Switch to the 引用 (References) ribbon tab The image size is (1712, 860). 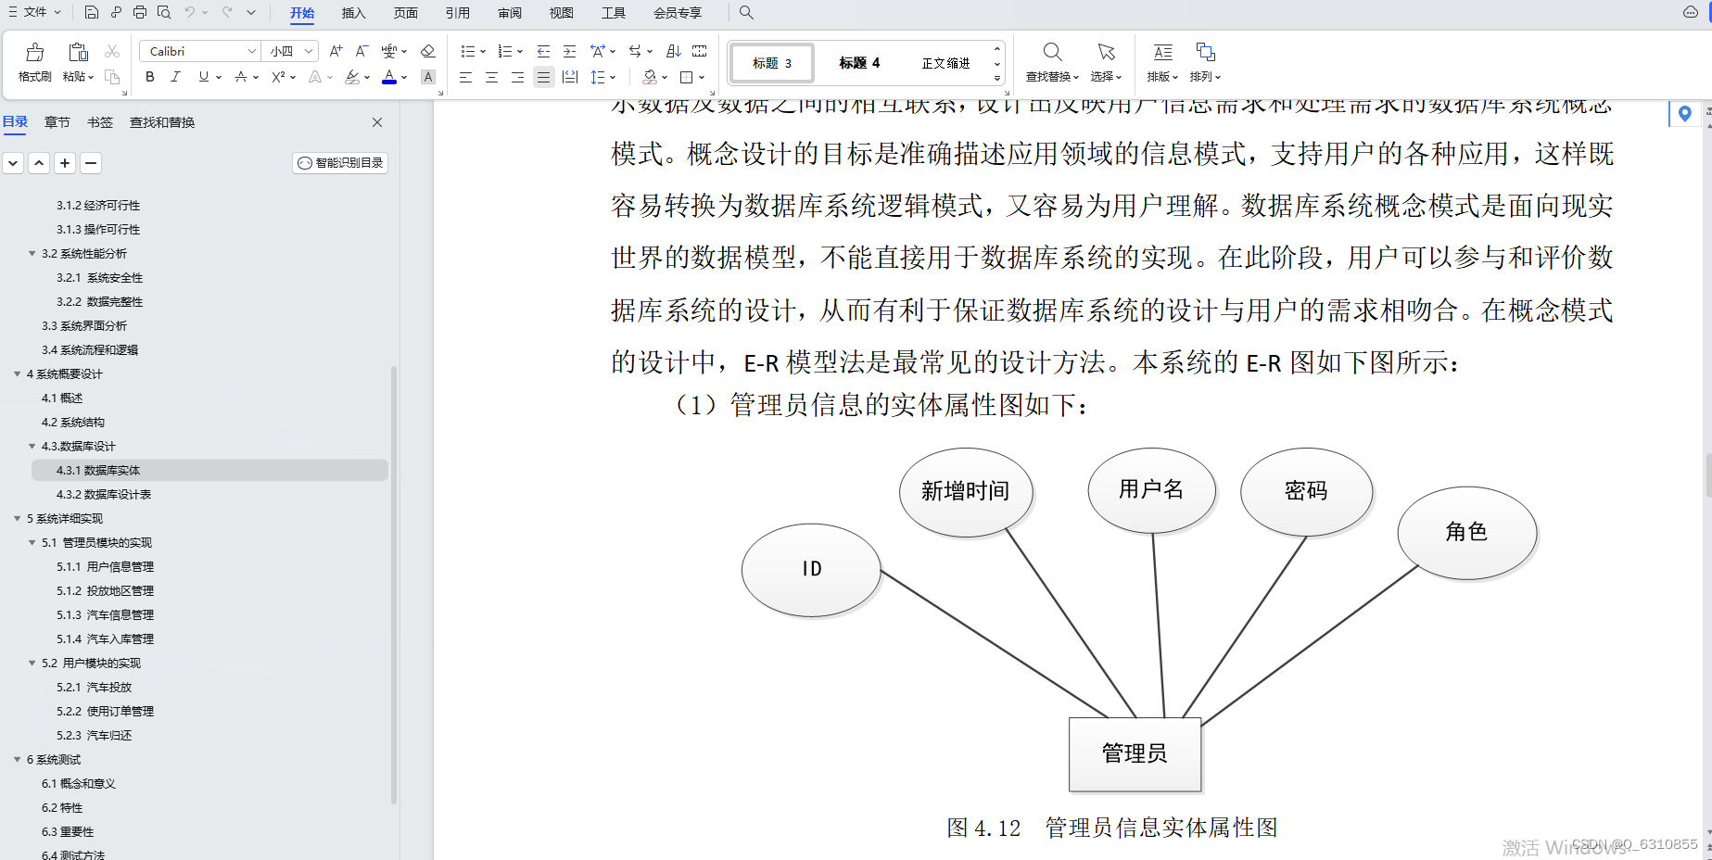click(457, 13)
